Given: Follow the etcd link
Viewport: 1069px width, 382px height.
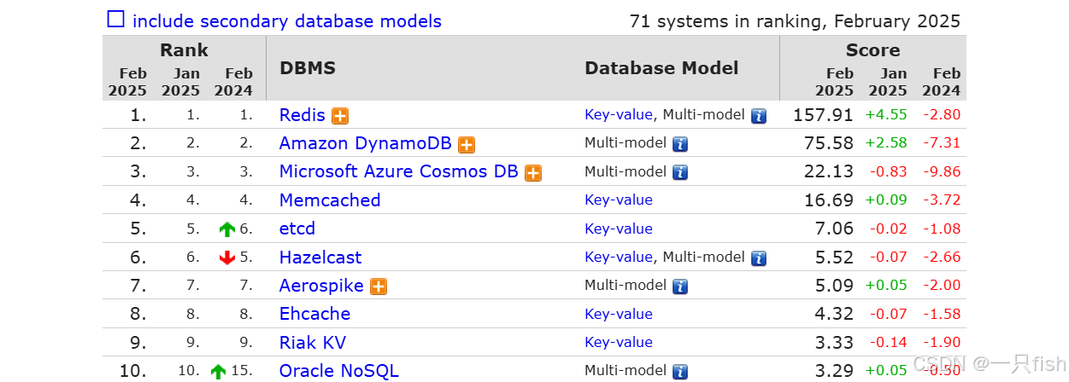Looking at the screenshot, I should [x=297, y=229].
